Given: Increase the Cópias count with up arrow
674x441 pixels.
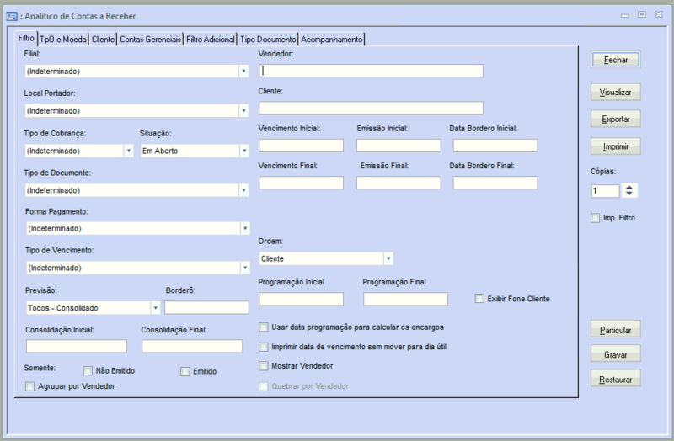Looking at the screenshot, I should tap(629, 187).
